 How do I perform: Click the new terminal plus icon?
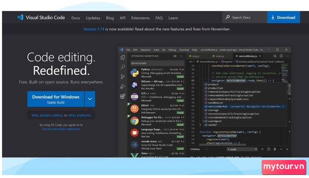coord(262,149)
